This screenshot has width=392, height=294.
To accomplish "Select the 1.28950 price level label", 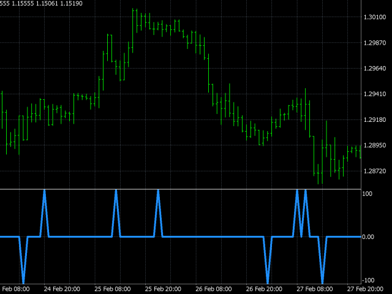I will [374, 145].
